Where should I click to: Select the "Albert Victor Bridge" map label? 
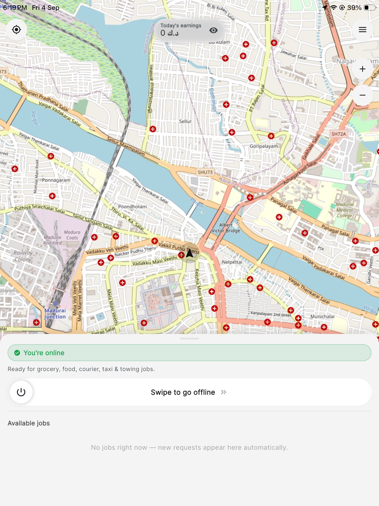pos(226,228)
